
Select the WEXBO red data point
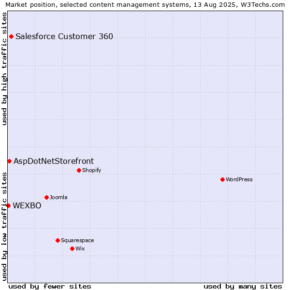click(x=8, y=206)
